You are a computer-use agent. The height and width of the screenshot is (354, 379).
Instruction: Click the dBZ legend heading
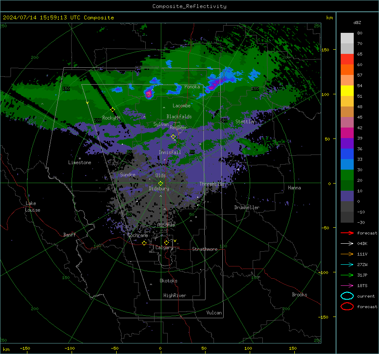coord(357,22)
